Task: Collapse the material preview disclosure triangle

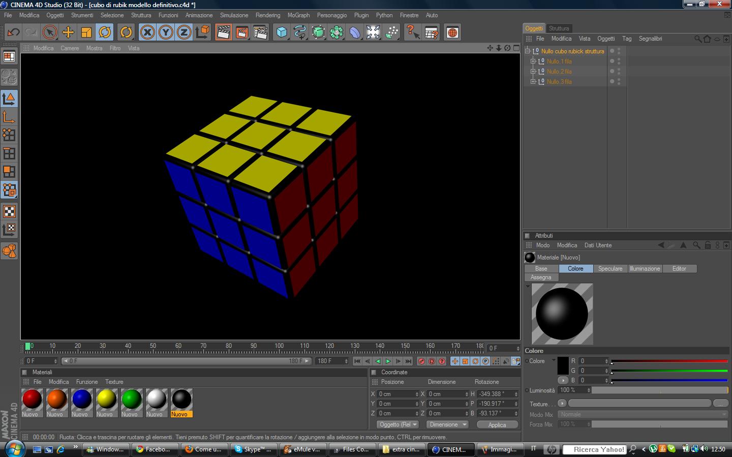Action: coord(528,286)
